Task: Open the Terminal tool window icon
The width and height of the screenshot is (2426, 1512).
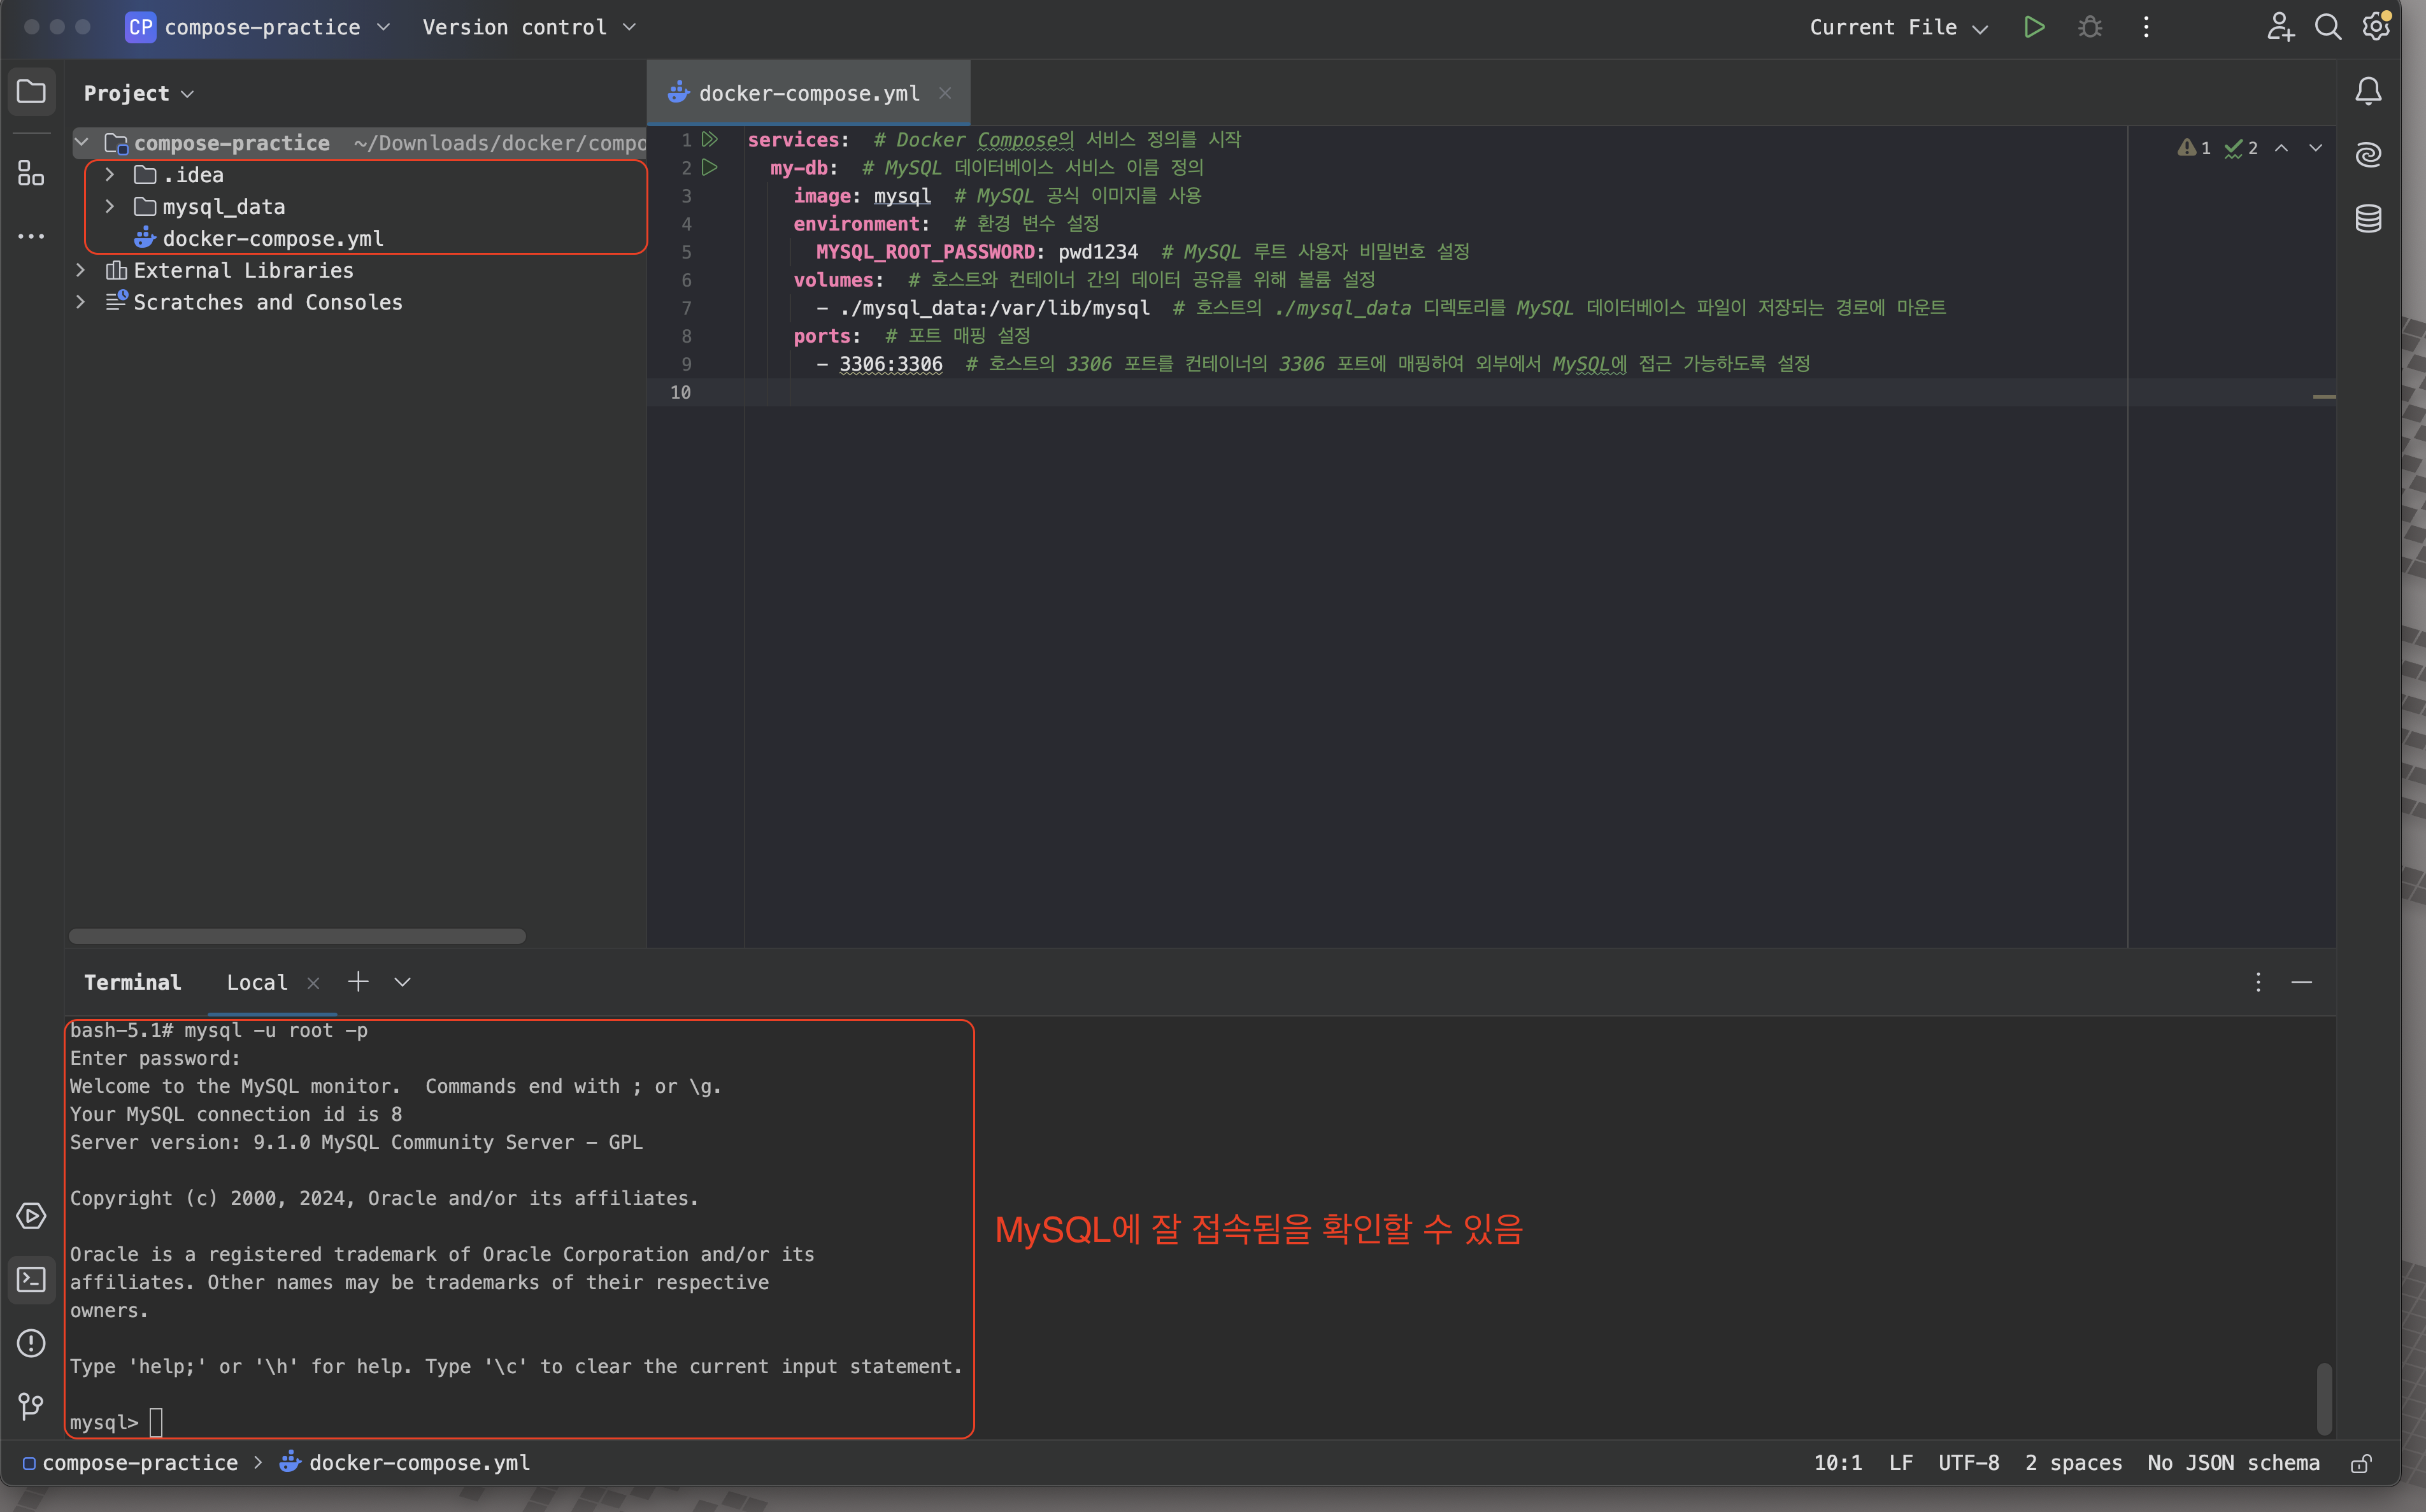Action: 31,1279
